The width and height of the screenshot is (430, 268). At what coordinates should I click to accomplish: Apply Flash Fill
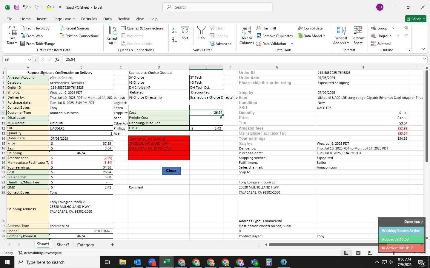(x=266, y=28)
